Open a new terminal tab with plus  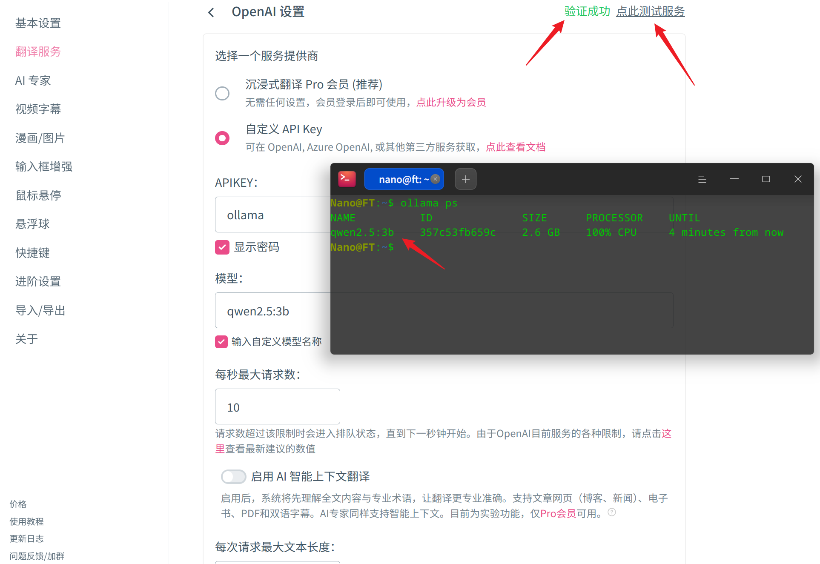(466, 179)
